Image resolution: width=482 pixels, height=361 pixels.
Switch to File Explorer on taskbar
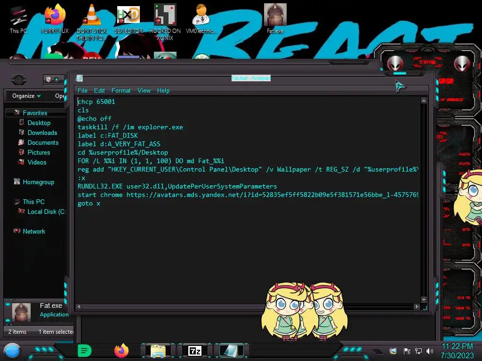coord(158,351)
